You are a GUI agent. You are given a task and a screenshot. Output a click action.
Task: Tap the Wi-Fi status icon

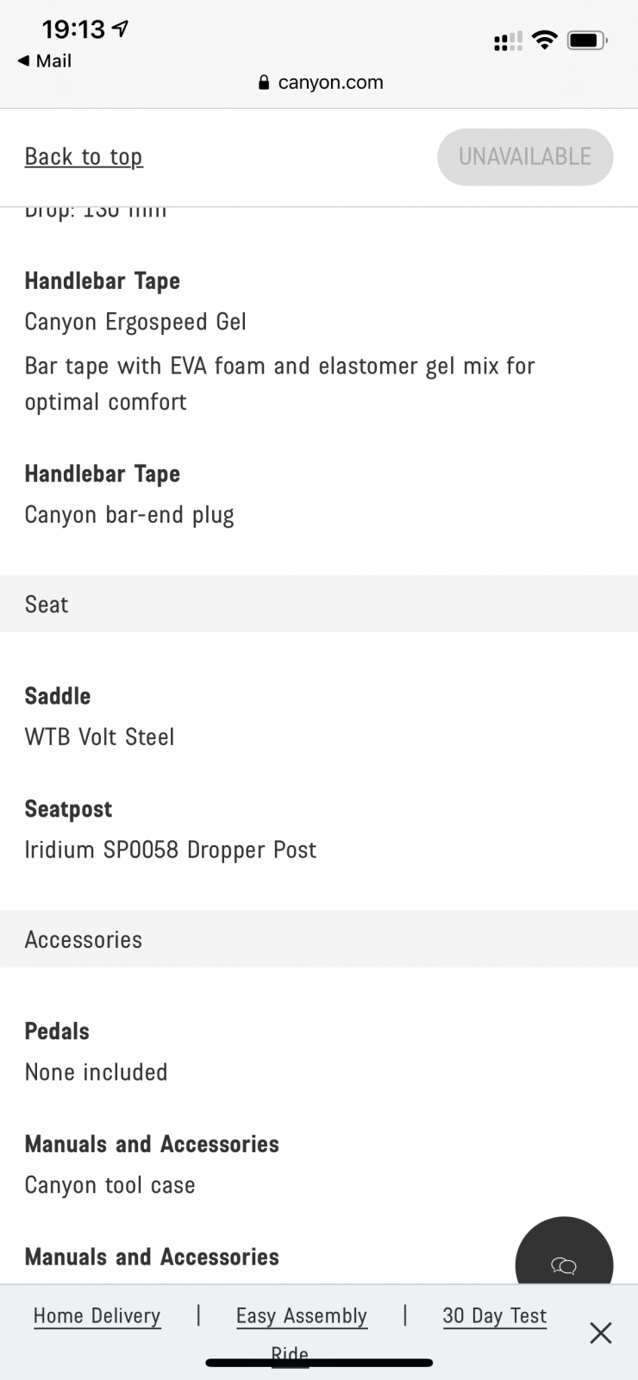pos(544,39)
